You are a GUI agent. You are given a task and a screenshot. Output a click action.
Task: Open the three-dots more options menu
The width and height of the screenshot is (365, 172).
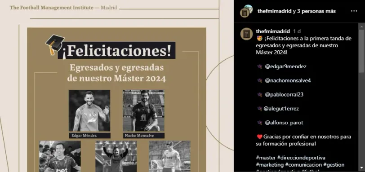click(354, 11)
